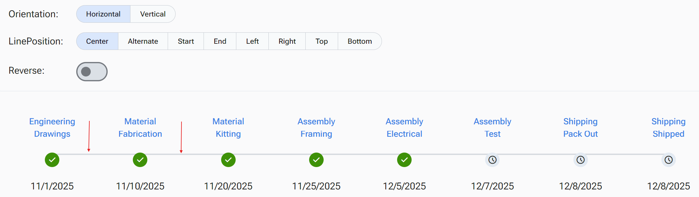This screenshot has width=699, height=197.
Task: Click the Assembly Test pending clock icon
Action: 492,160
